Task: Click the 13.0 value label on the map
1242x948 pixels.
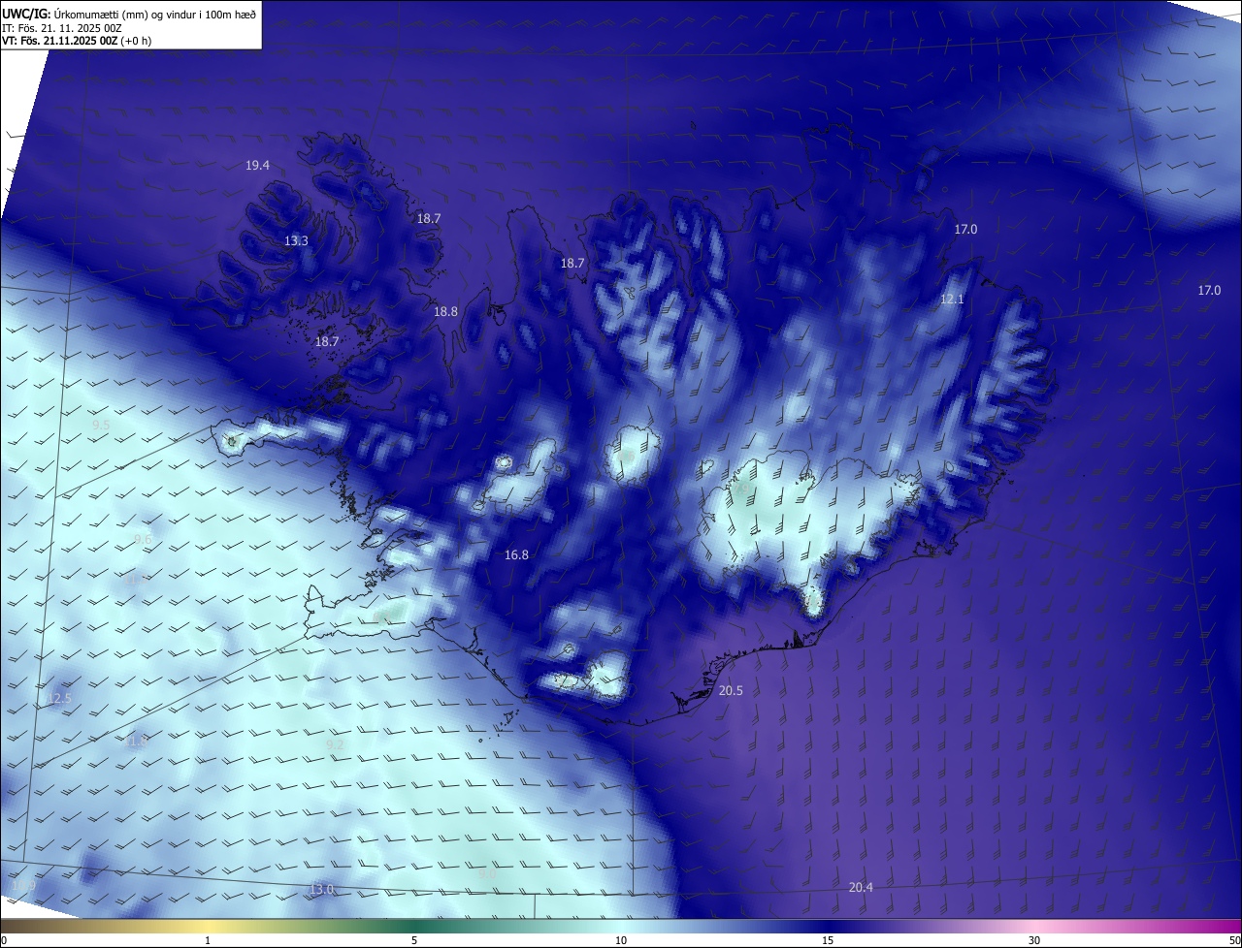Action: click(321, 890)
